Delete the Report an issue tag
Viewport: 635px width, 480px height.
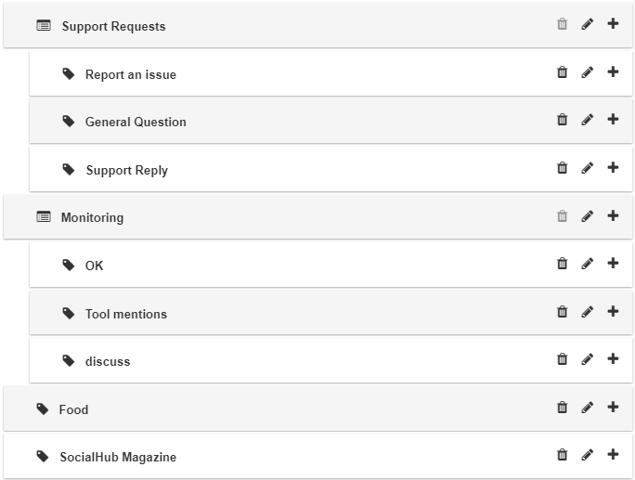coord(562,72)
